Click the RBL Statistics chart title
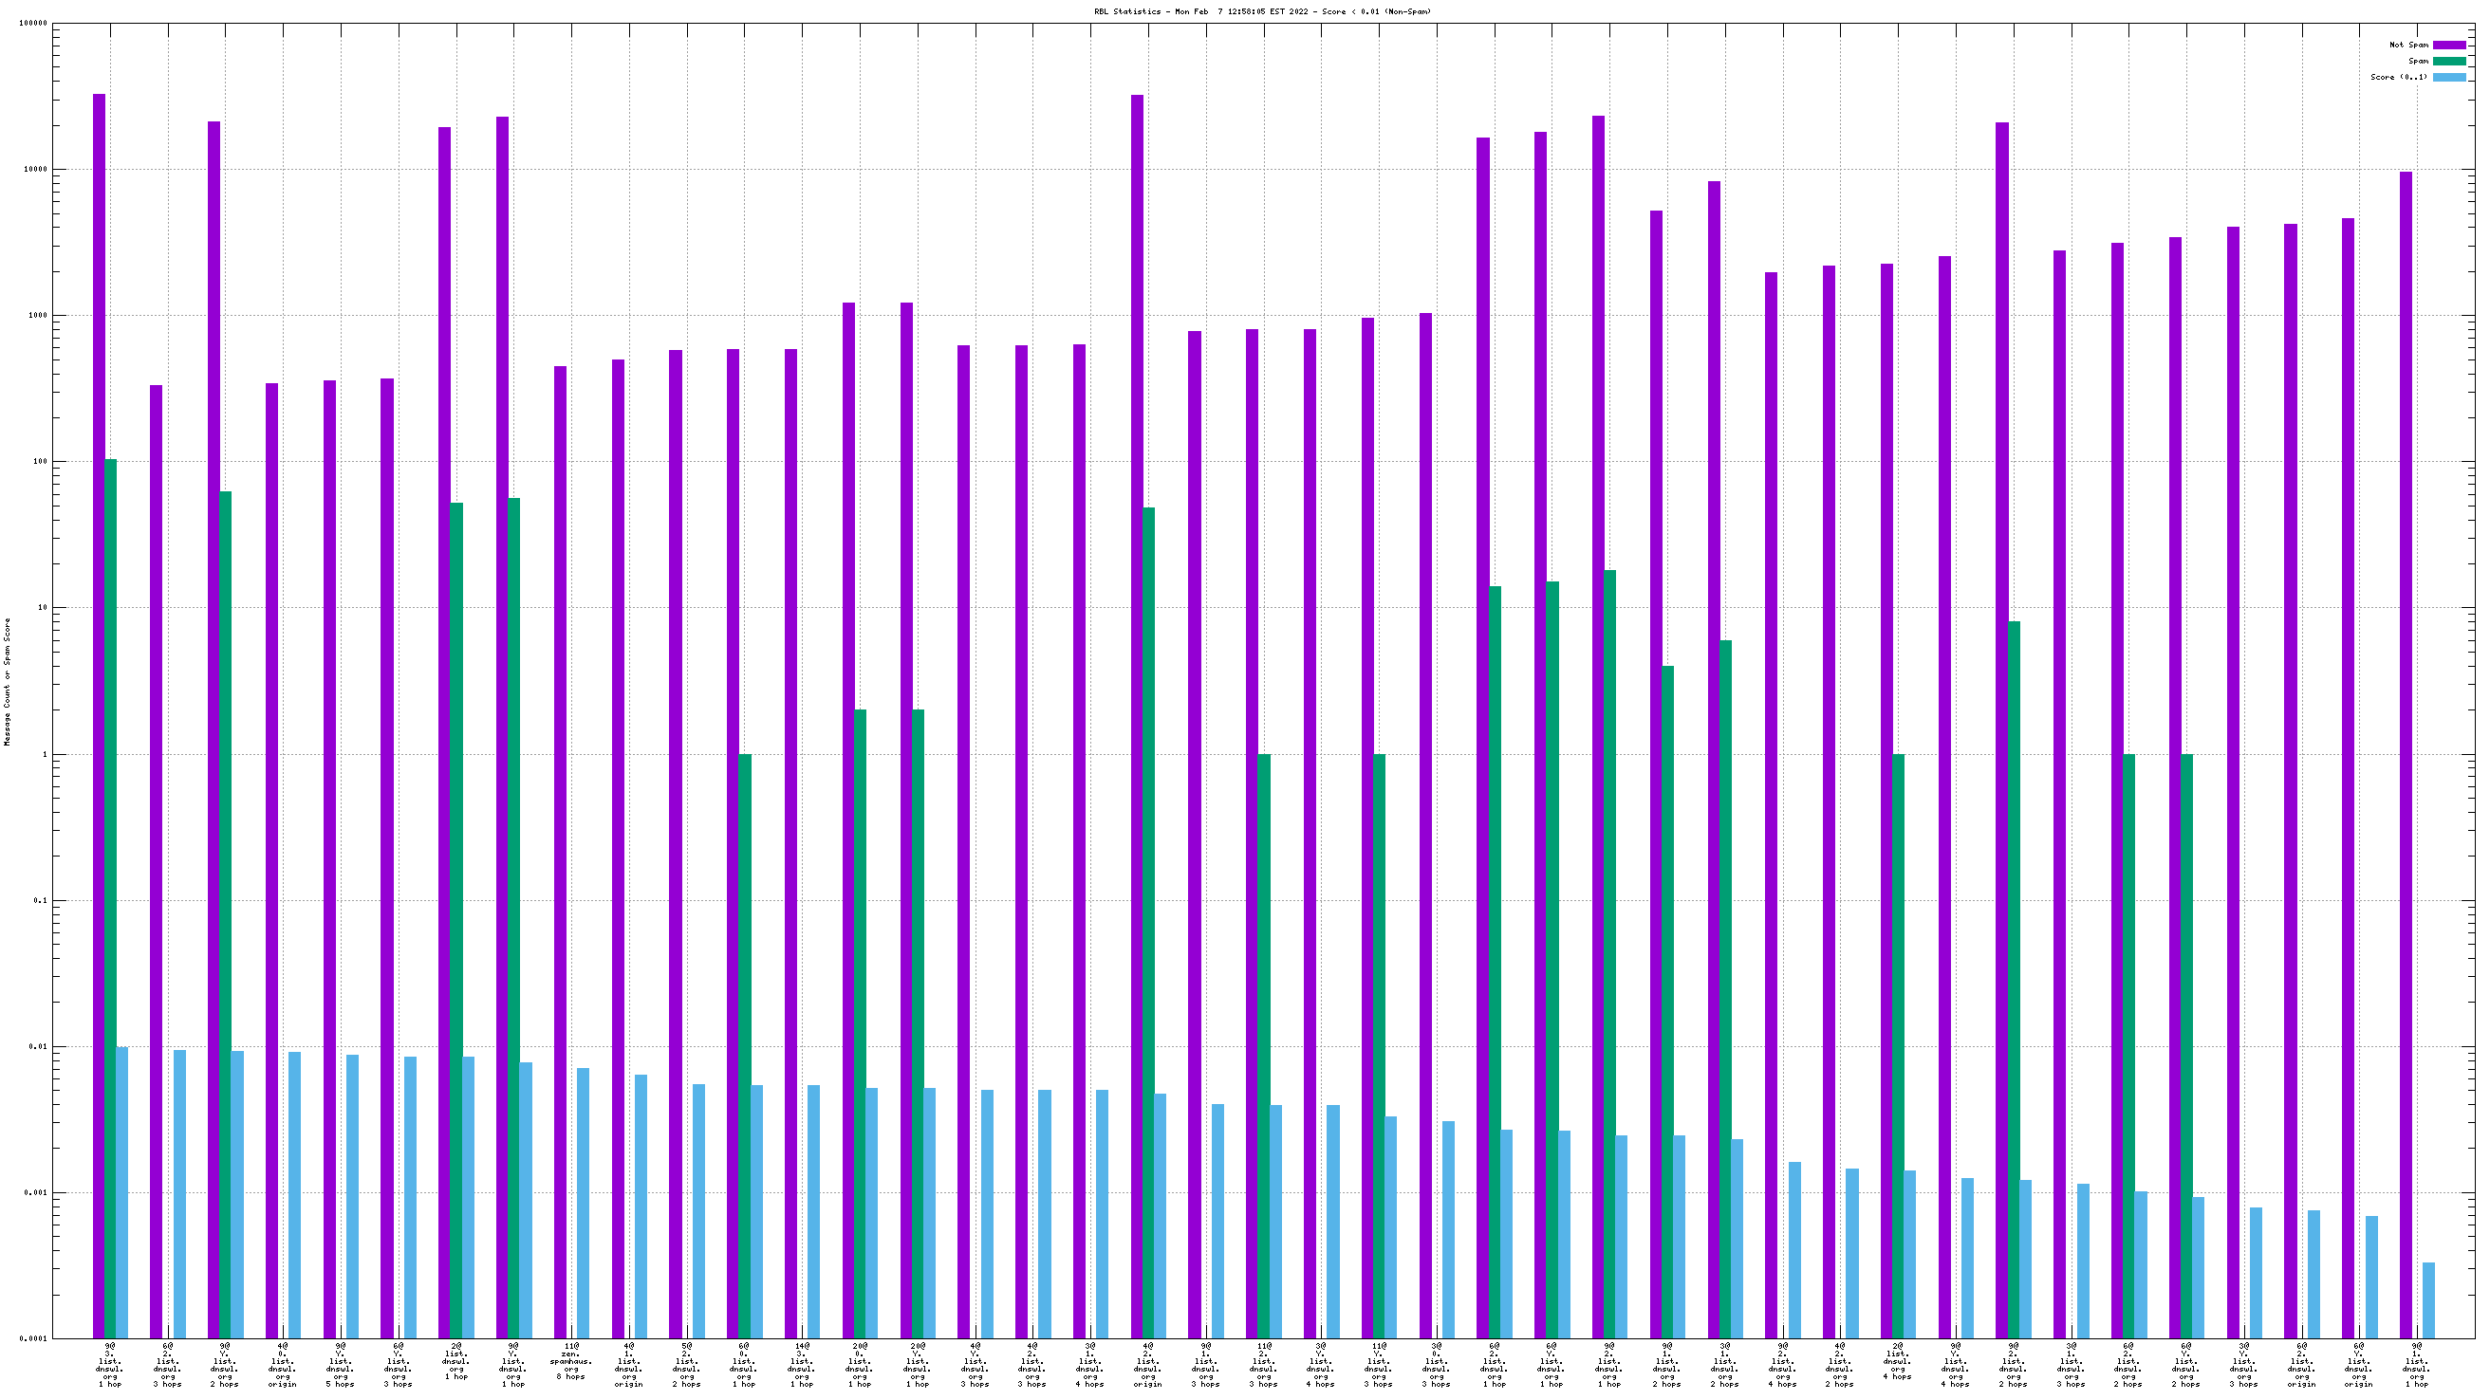This screenshot has width=2490, height=1400. (1262, 11)
